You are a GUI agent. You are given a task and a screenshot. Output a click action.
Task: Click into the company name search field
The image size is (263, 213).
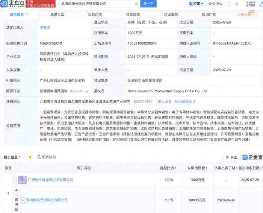tap(96, 4)
